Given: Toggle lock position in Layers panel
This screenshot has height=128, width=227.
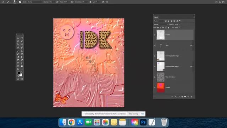Looking at the screenshot, I should coord(163,28).
